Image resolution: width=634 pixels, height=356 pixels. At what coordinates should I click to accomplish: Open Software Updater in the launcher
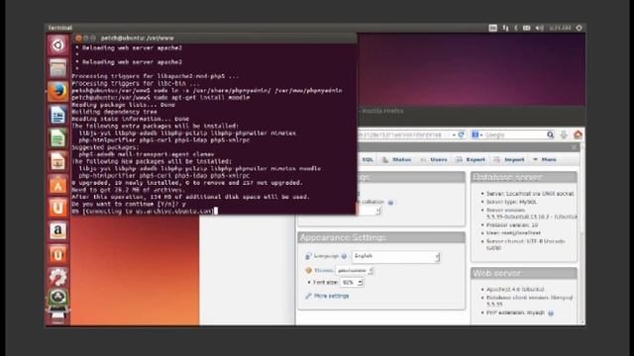click(57, 298)
